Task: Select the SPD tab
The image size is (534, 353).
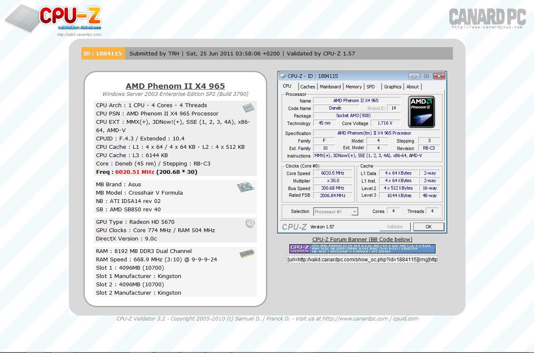Action: click(x=371, y=87)
